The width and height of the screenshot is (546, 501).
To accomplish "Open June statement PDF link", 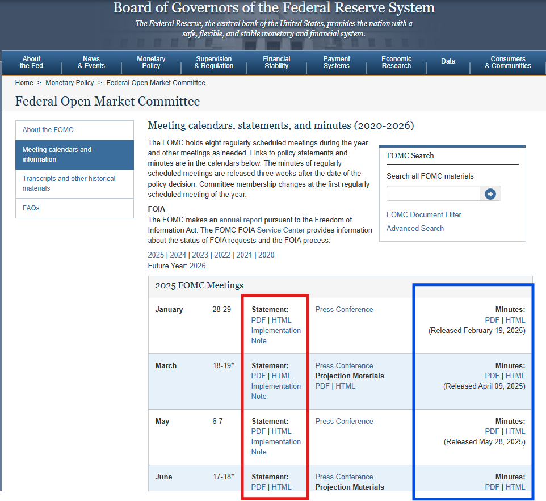I will point(258,487).
